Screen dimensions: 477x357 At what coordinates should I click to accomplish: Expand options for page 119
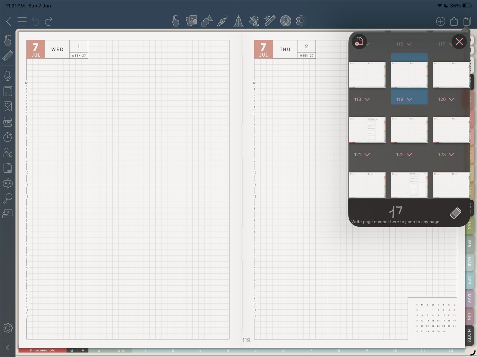[409, 99]
